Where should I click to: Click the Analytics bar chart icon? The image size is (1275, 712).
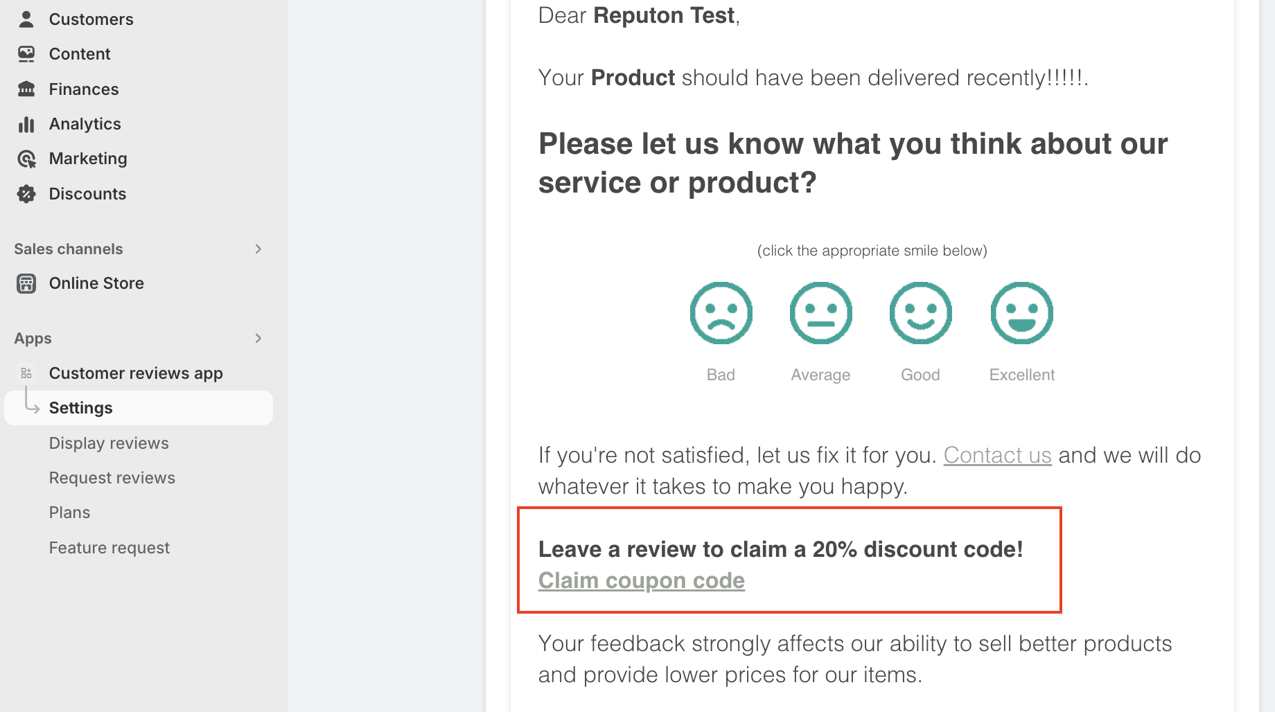click(26, 124)
